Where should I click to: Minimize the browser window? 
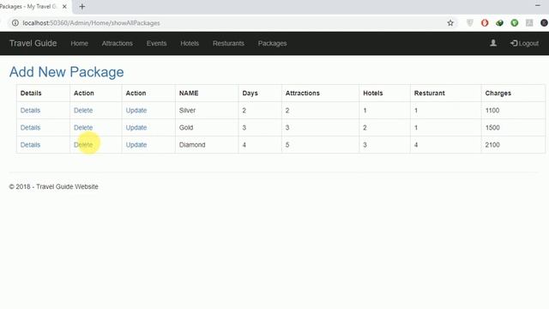pos(538,5)
